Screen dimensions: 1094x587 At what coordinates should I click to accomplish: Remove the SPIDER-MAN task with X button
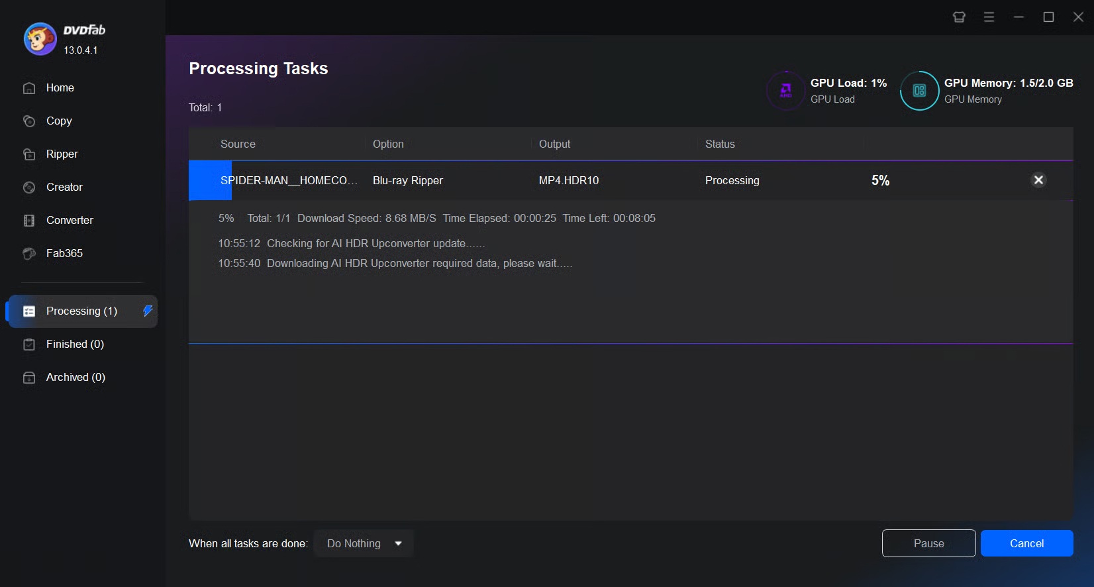coord(1038,180)
